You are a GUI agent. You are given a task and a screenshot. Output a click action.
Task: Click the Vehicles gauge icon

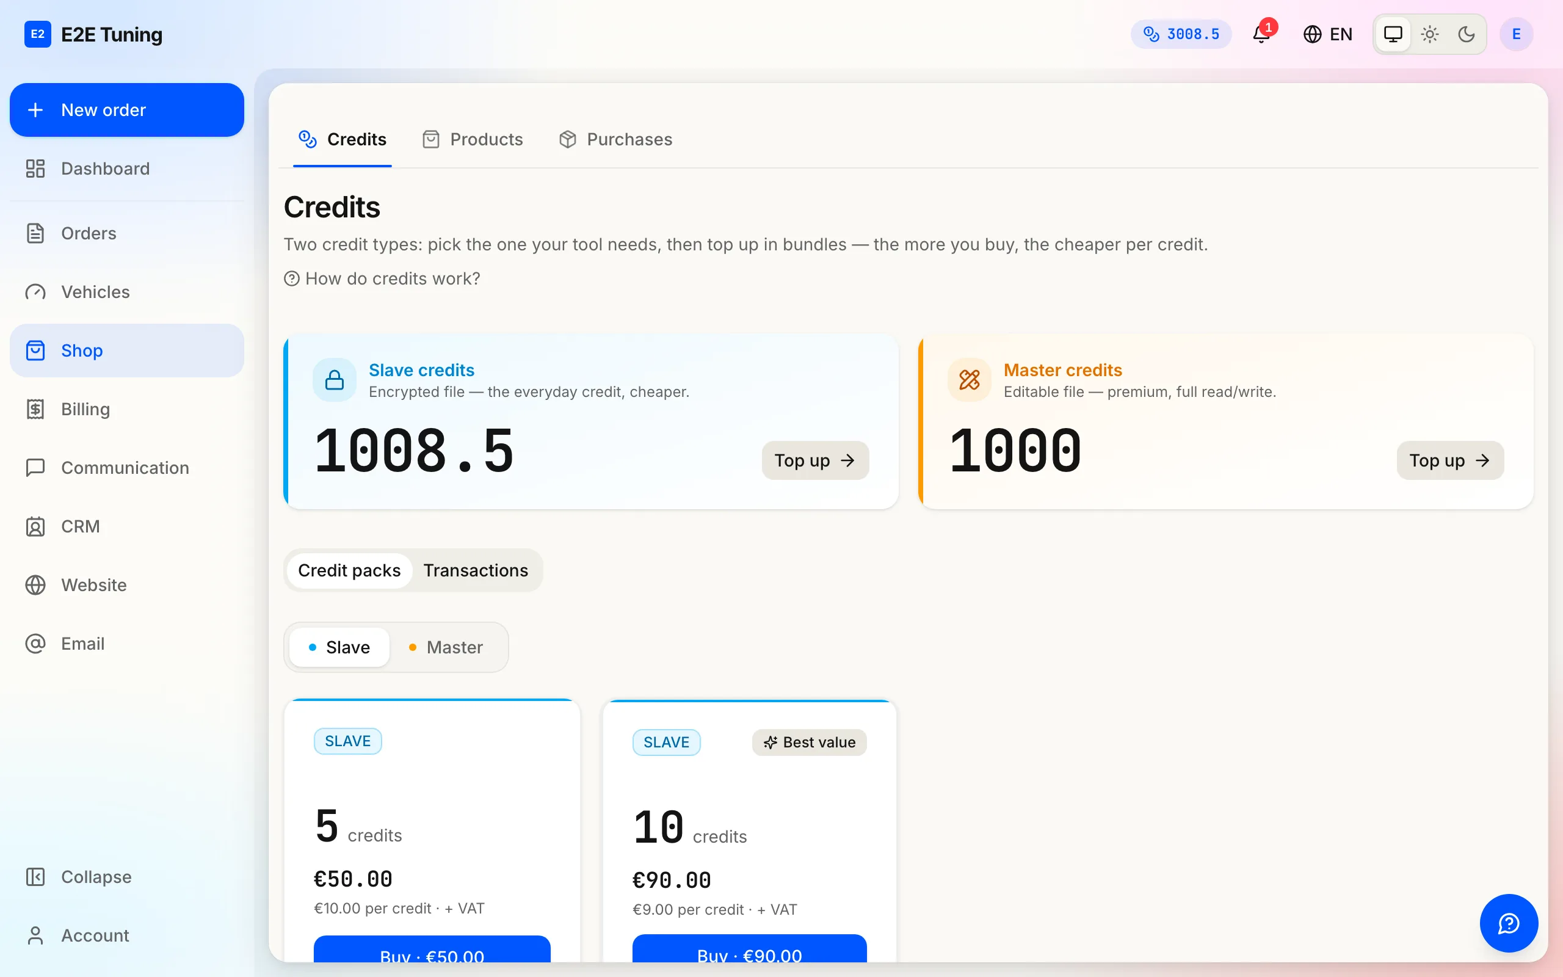coord(35,292)
